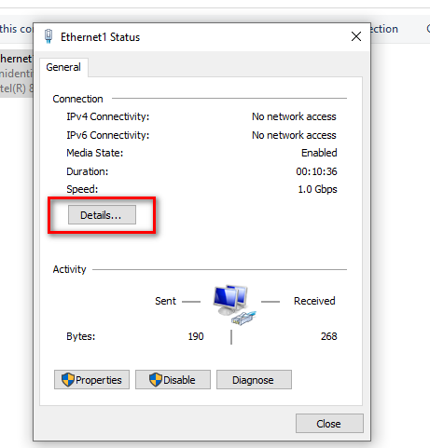Viewport: 430px width, 448px height.
Task: Open the Details... button
Action: click(102, 214)
